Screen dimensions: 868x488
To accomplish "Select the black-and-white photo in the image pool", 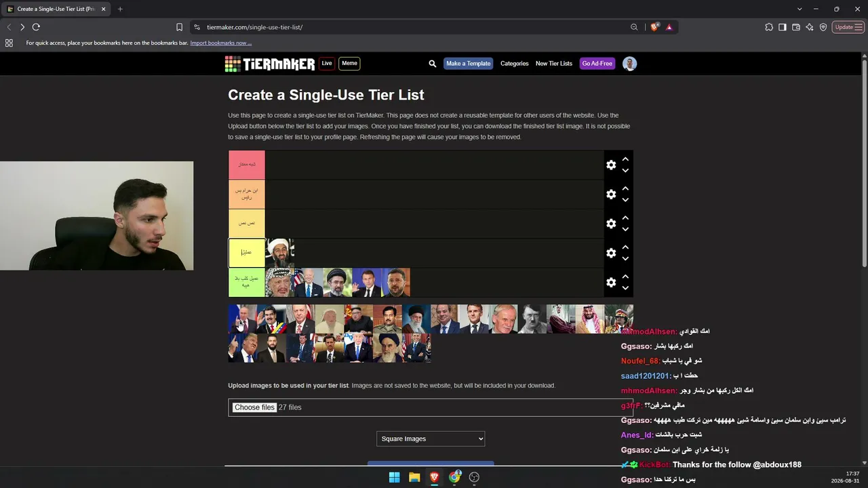I will (532, 319).
